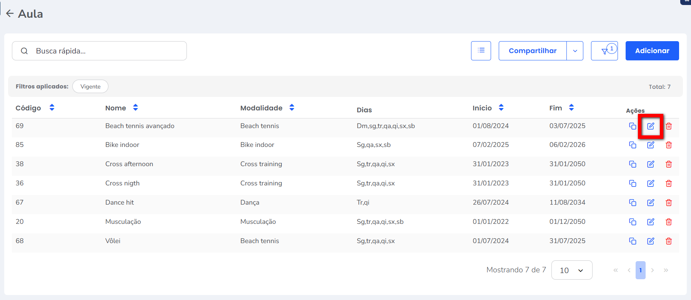Select the Dance hit name cell
691x300 pixels.
click(x=120, y=202)
